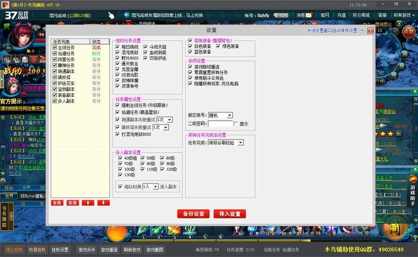
Task: Open 客服 in top bar
Action: [x=383, y=15]
